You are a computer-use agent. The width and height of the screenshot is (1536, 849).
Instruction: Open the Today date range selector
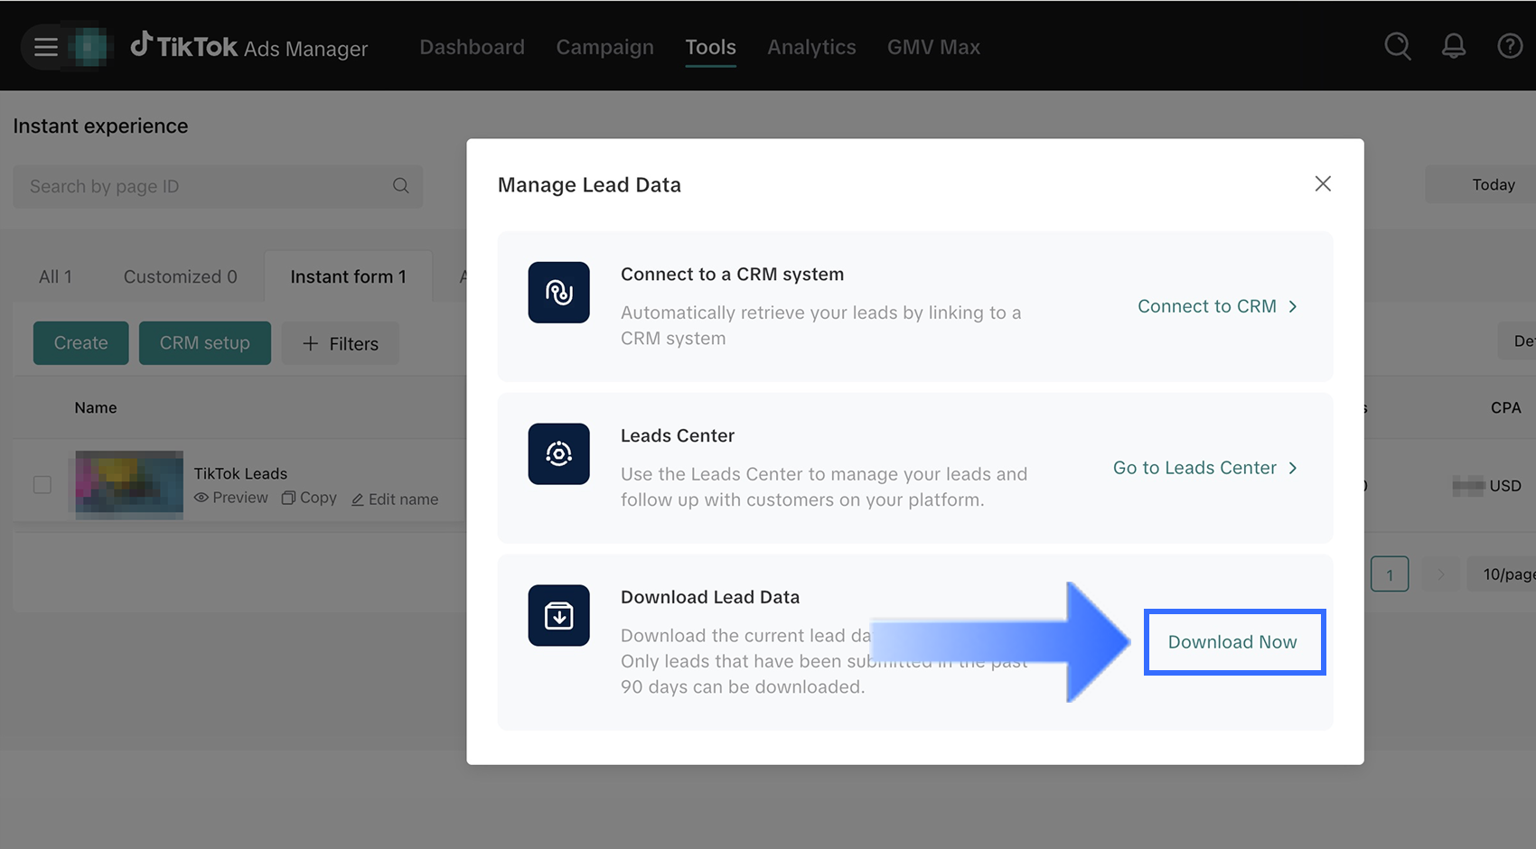(x=1481, y=184)
